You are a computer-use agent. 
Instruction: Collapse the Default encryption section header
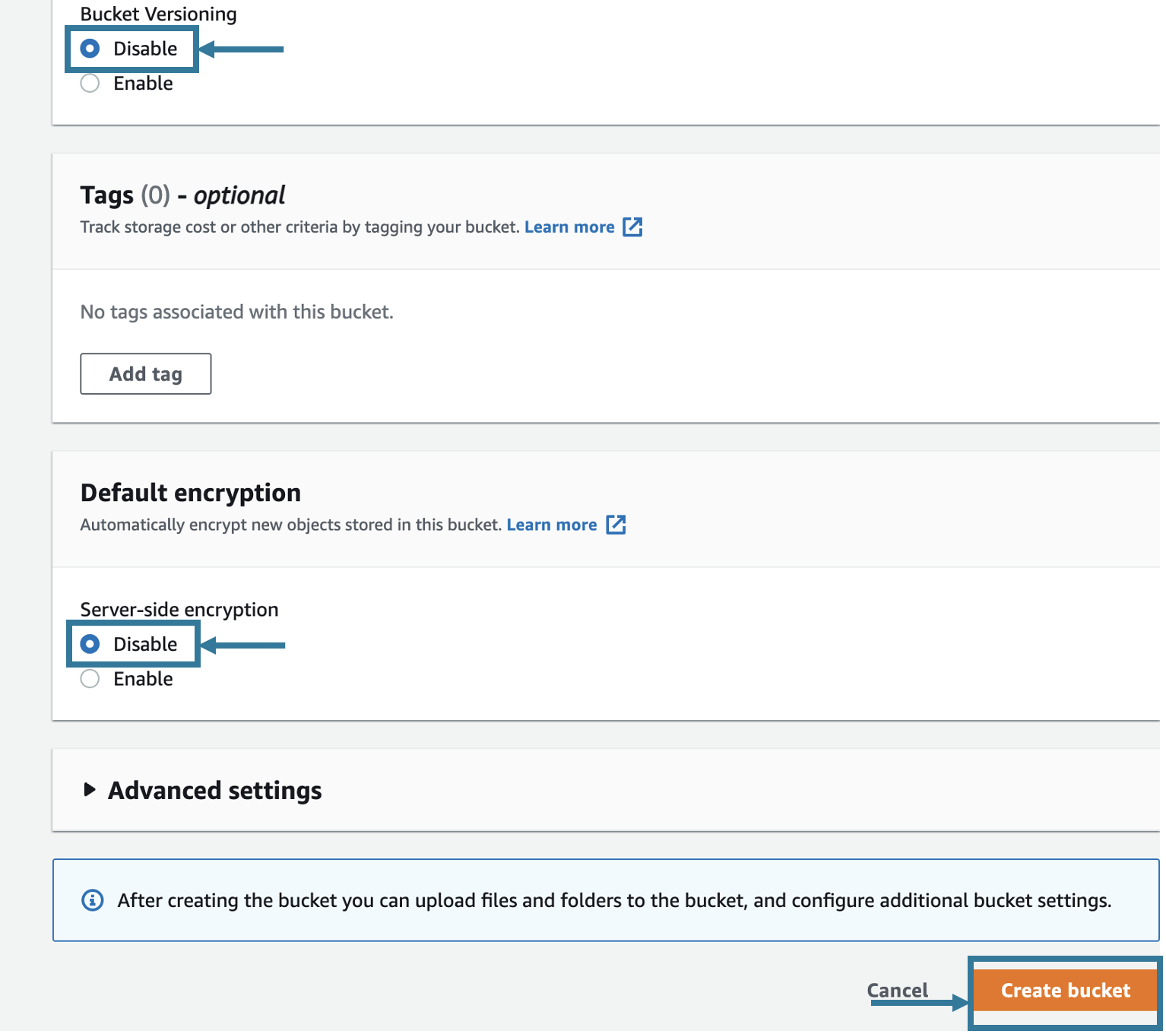[x=190, y=492]
